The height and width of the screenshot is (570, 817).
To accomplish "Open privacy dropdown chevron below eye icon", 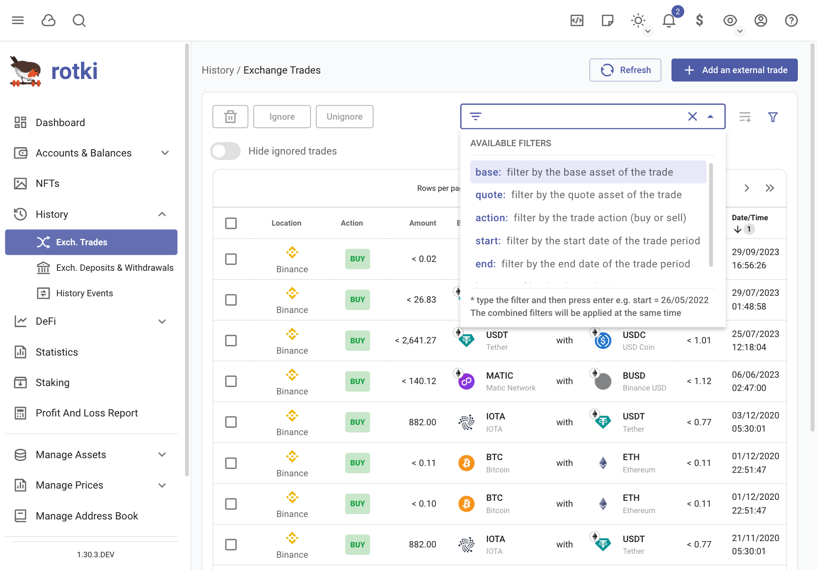I will [x=740, y=31].
